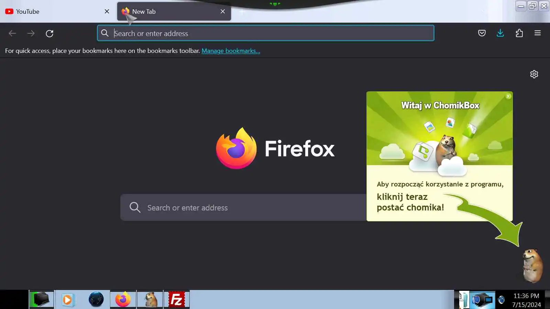Close the ChomikBox welcome popup

pyautogui.click(x=508, y=96)
